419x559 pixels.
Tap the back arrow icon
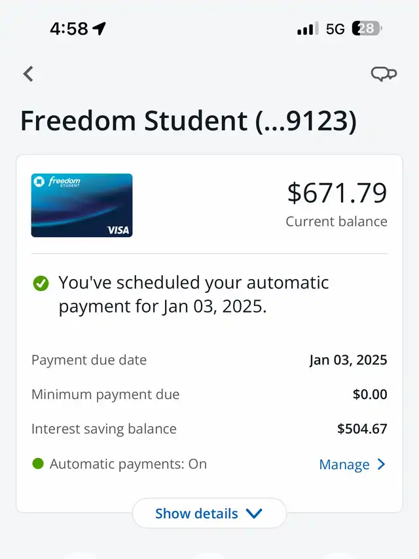click(x=28, y=74)
